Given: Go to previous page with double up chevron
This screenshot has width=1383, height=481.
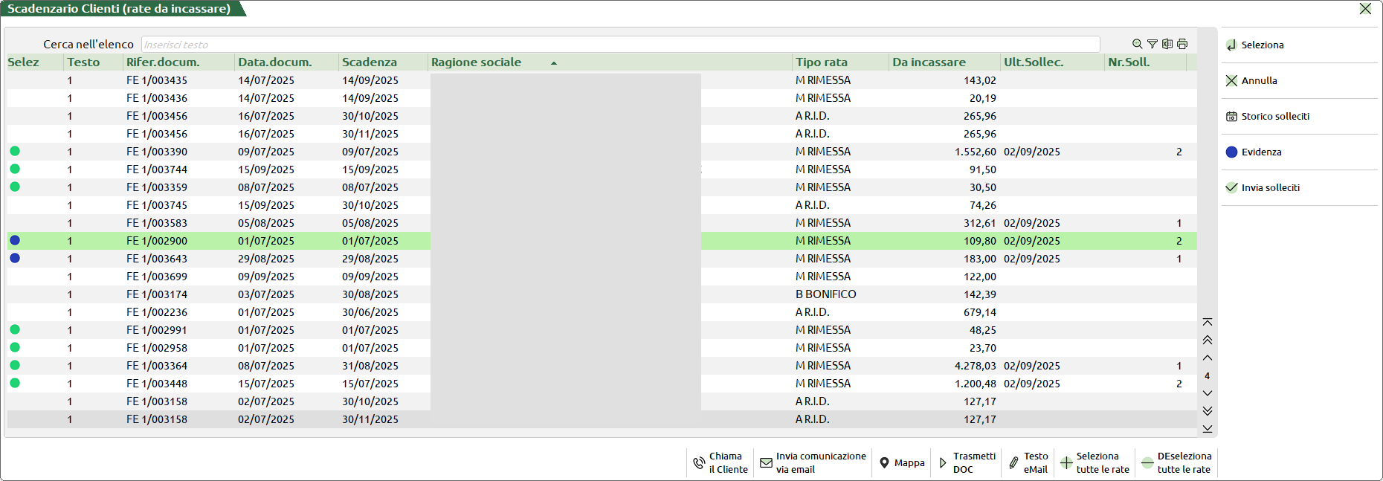Looking at the screenshot, I should tap(1208, 340).
